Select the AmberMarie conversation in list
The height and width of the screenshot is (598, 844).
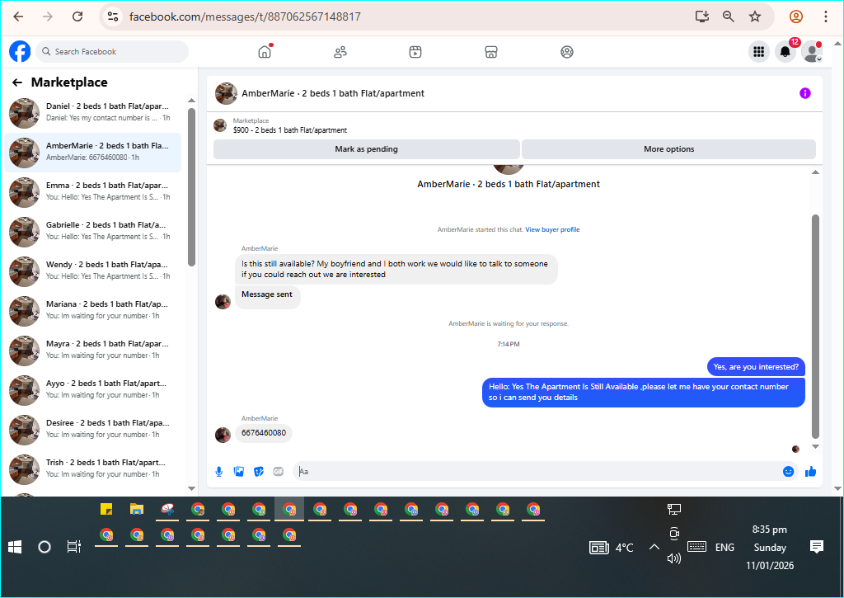(x=92, y=153)
